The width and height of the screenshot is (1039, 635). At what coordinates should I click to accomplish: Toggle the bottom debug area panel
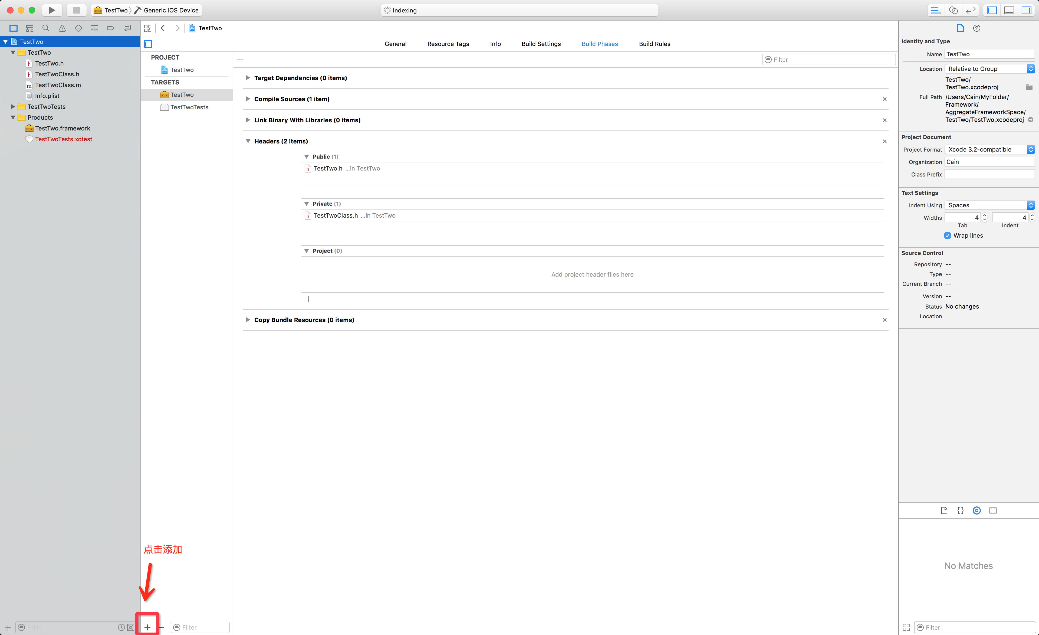(x=1009, y=10)
